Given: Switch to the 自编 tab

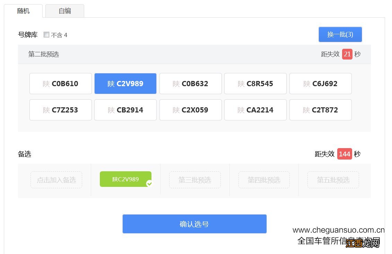Looking at the screenshot, I should [x=65, y=11].
